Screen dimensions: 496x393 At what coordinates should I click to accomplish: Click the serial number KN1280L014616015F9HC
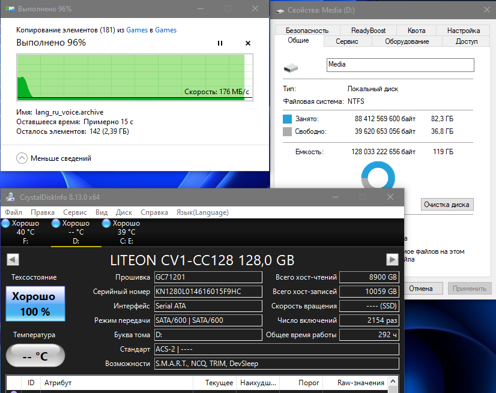click(x=208, y=292)
